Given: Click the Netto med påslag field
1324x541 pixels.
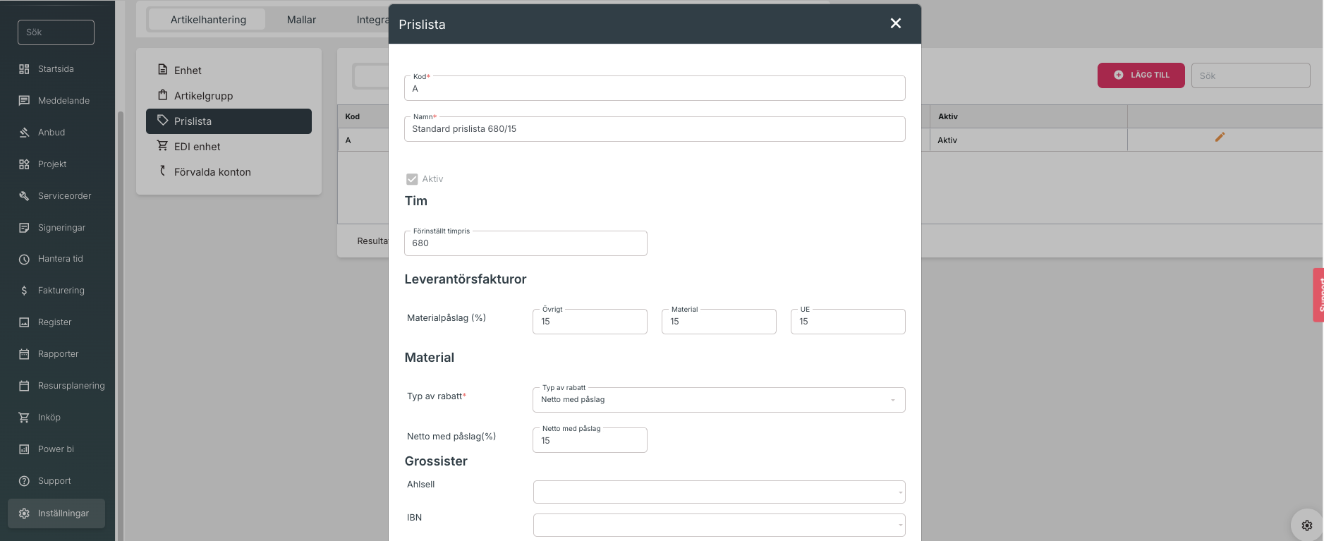Looking at the screenshot, I should (x=590, y=440).
